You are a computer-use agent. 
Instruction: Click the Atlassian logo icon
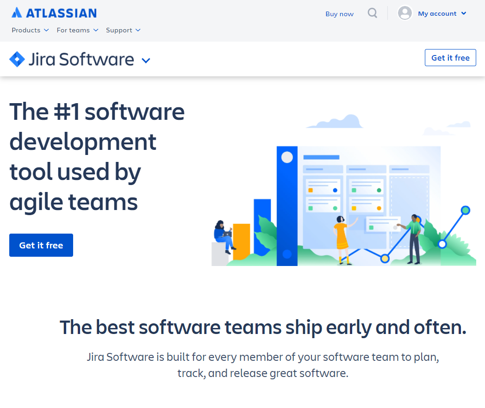(x=17, y=12)
